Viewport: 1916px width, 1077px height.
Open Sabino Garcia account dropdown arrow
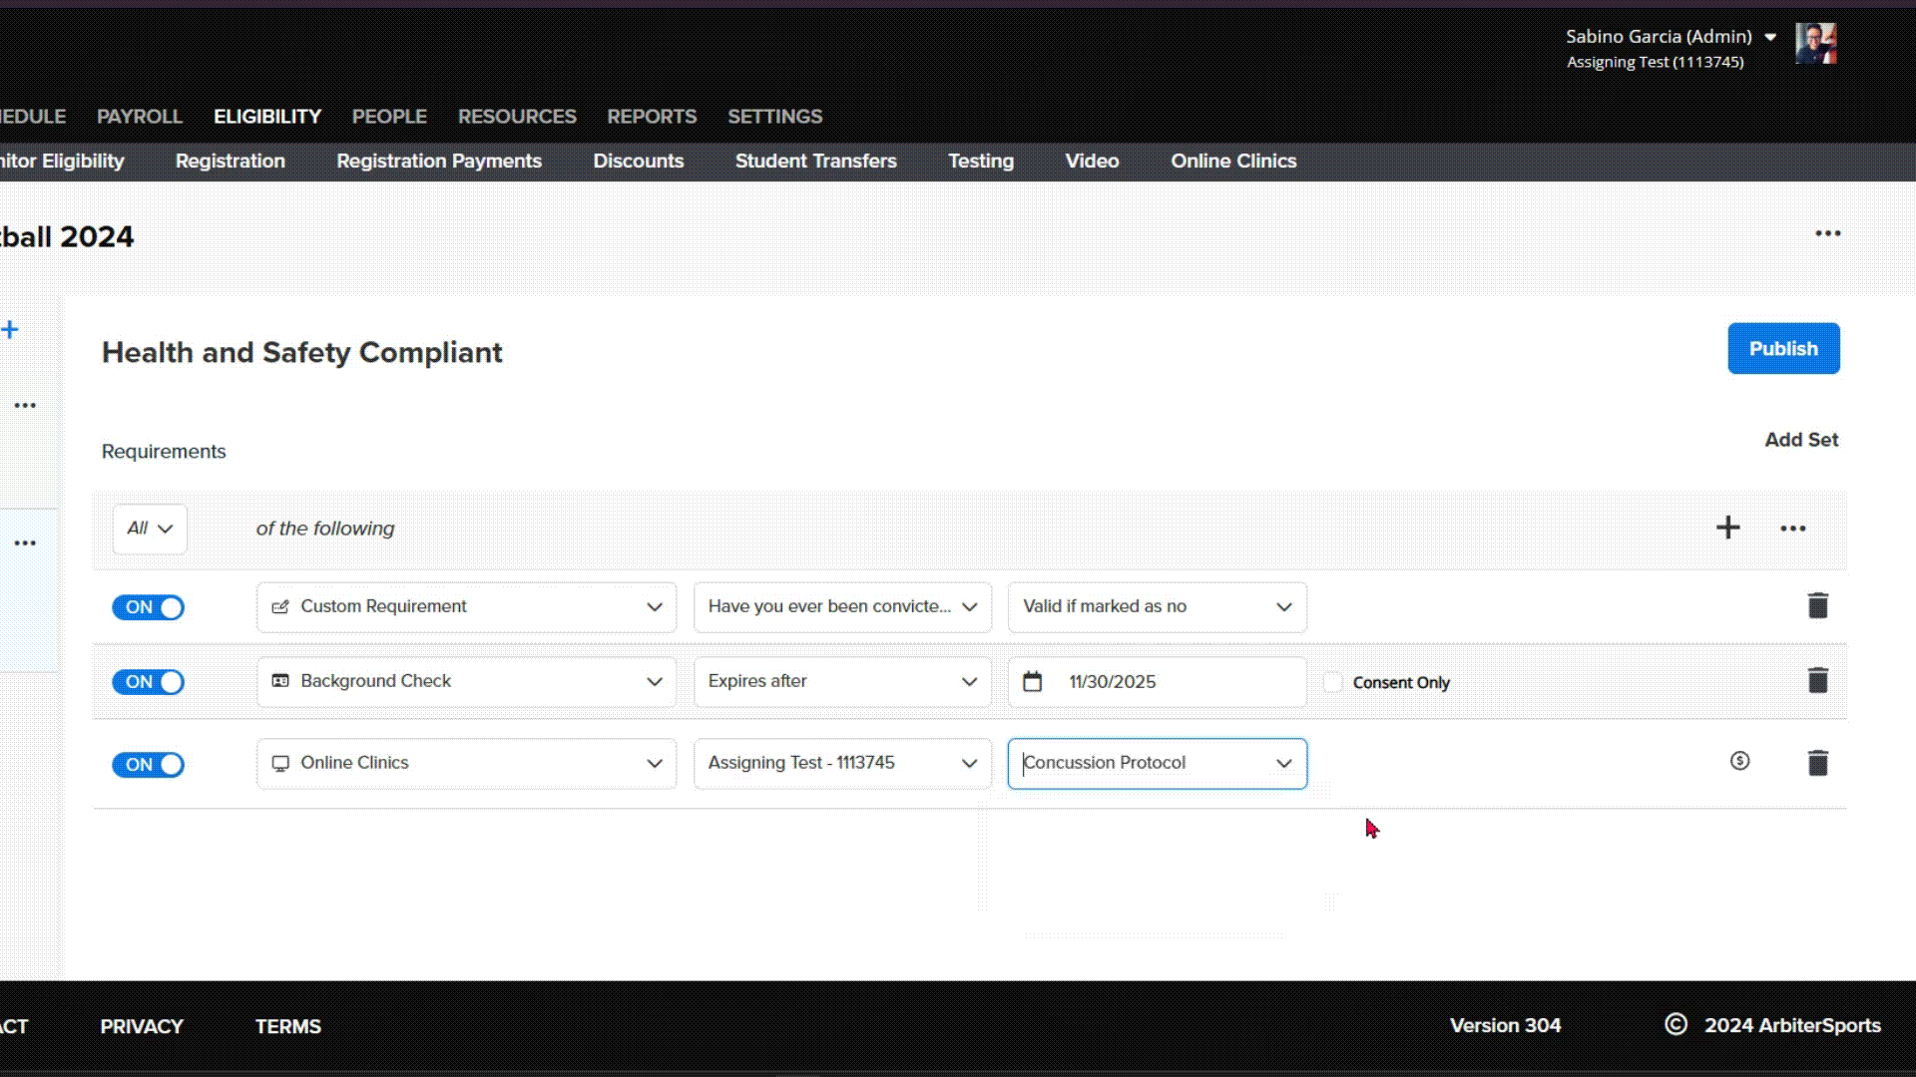[1770, 37]
